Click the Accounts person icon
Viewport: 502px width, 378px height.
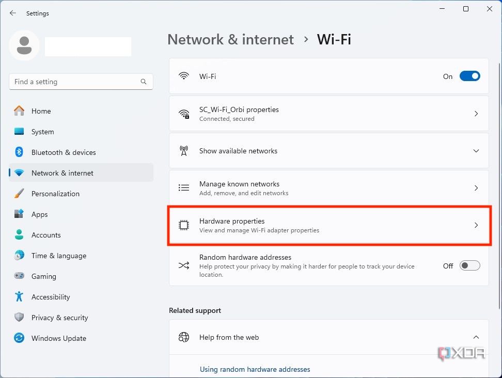coord(19,234)
